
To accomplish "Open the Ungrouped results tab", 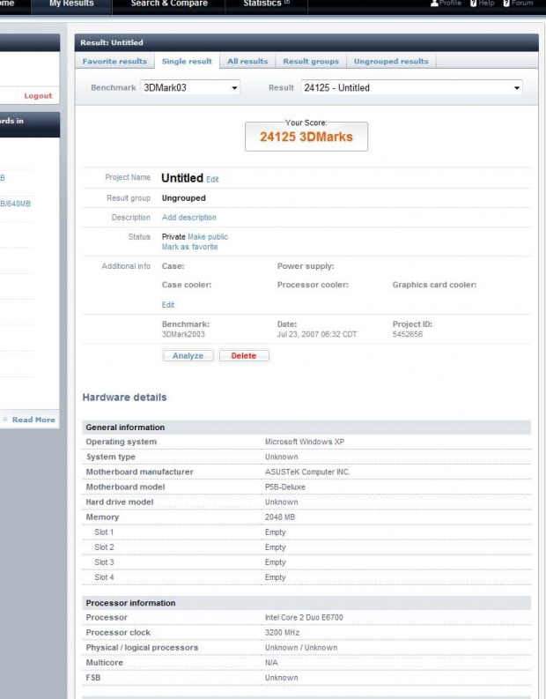I will (391, 61).
